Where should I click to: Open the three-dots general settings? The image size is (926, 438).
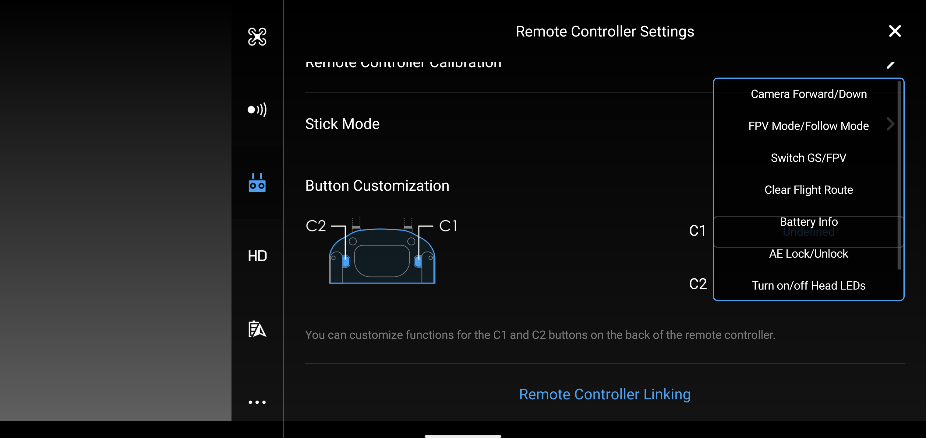coord(257,402)
